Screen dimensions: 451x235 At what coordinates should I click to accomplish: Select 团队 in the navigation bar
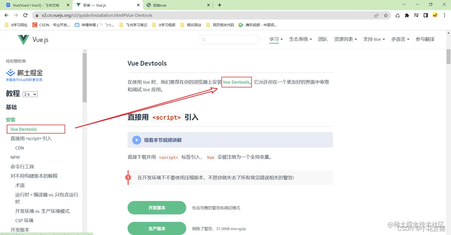(x=323, y=39)
